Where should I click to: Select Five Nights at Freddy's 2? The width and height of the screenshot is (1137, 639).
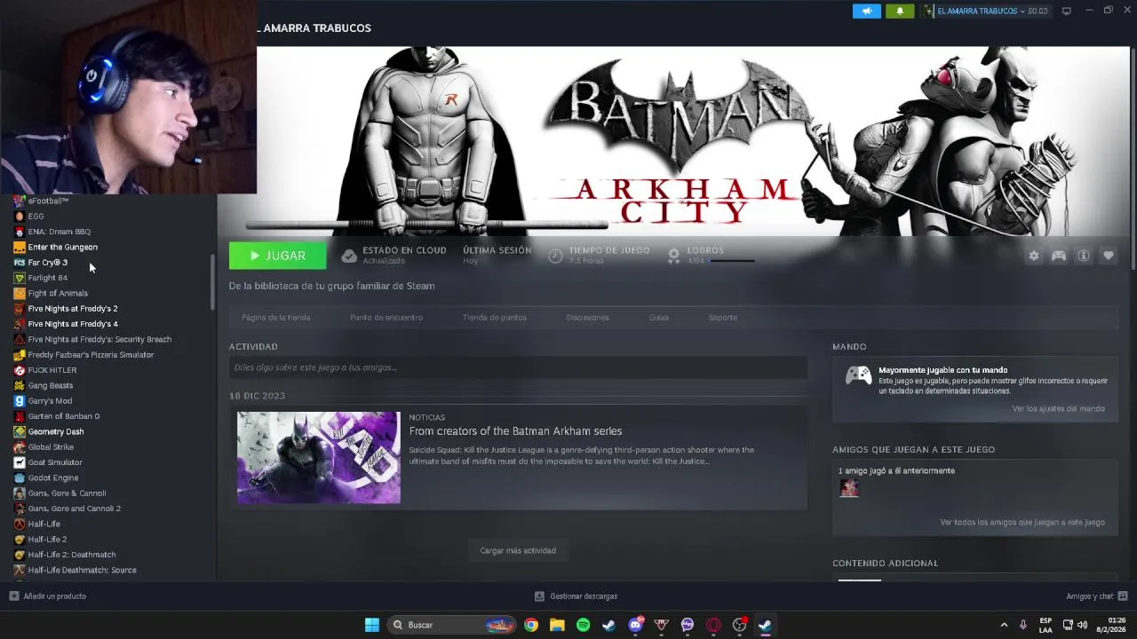click(x=73, y=309)
